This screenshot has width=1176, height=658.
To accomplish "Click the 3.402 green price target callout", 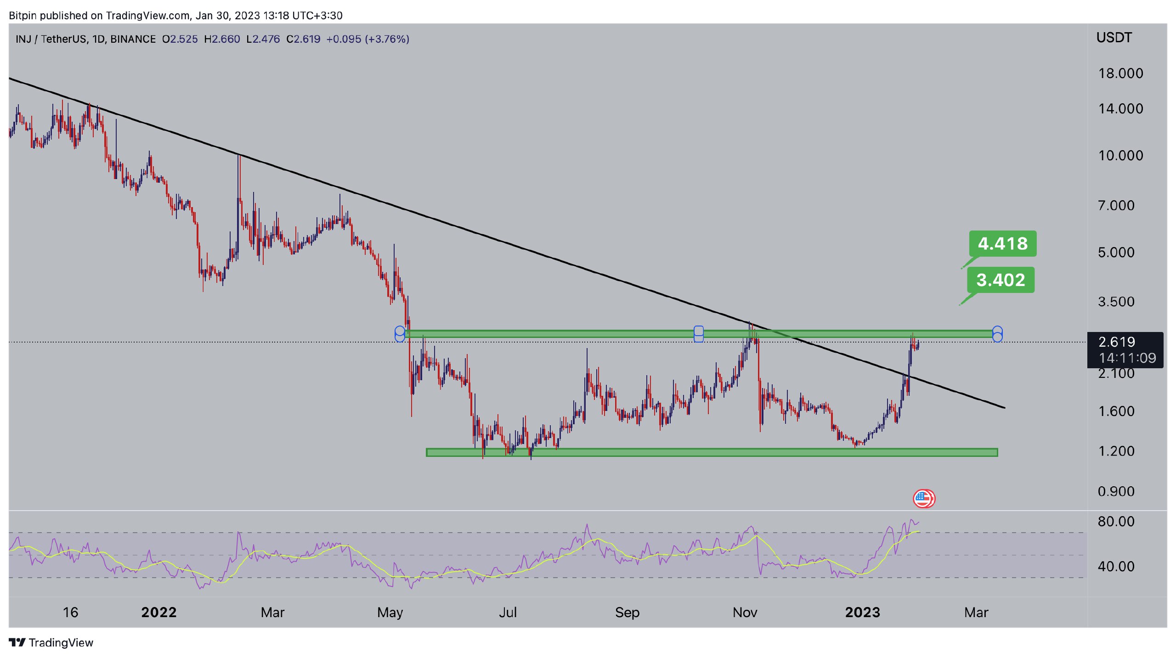I will point(1001,280).
